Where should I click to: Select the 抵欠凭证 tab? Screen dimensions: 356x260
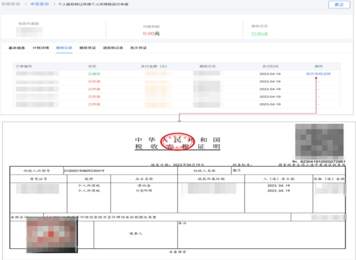click(x=138, y=48)
